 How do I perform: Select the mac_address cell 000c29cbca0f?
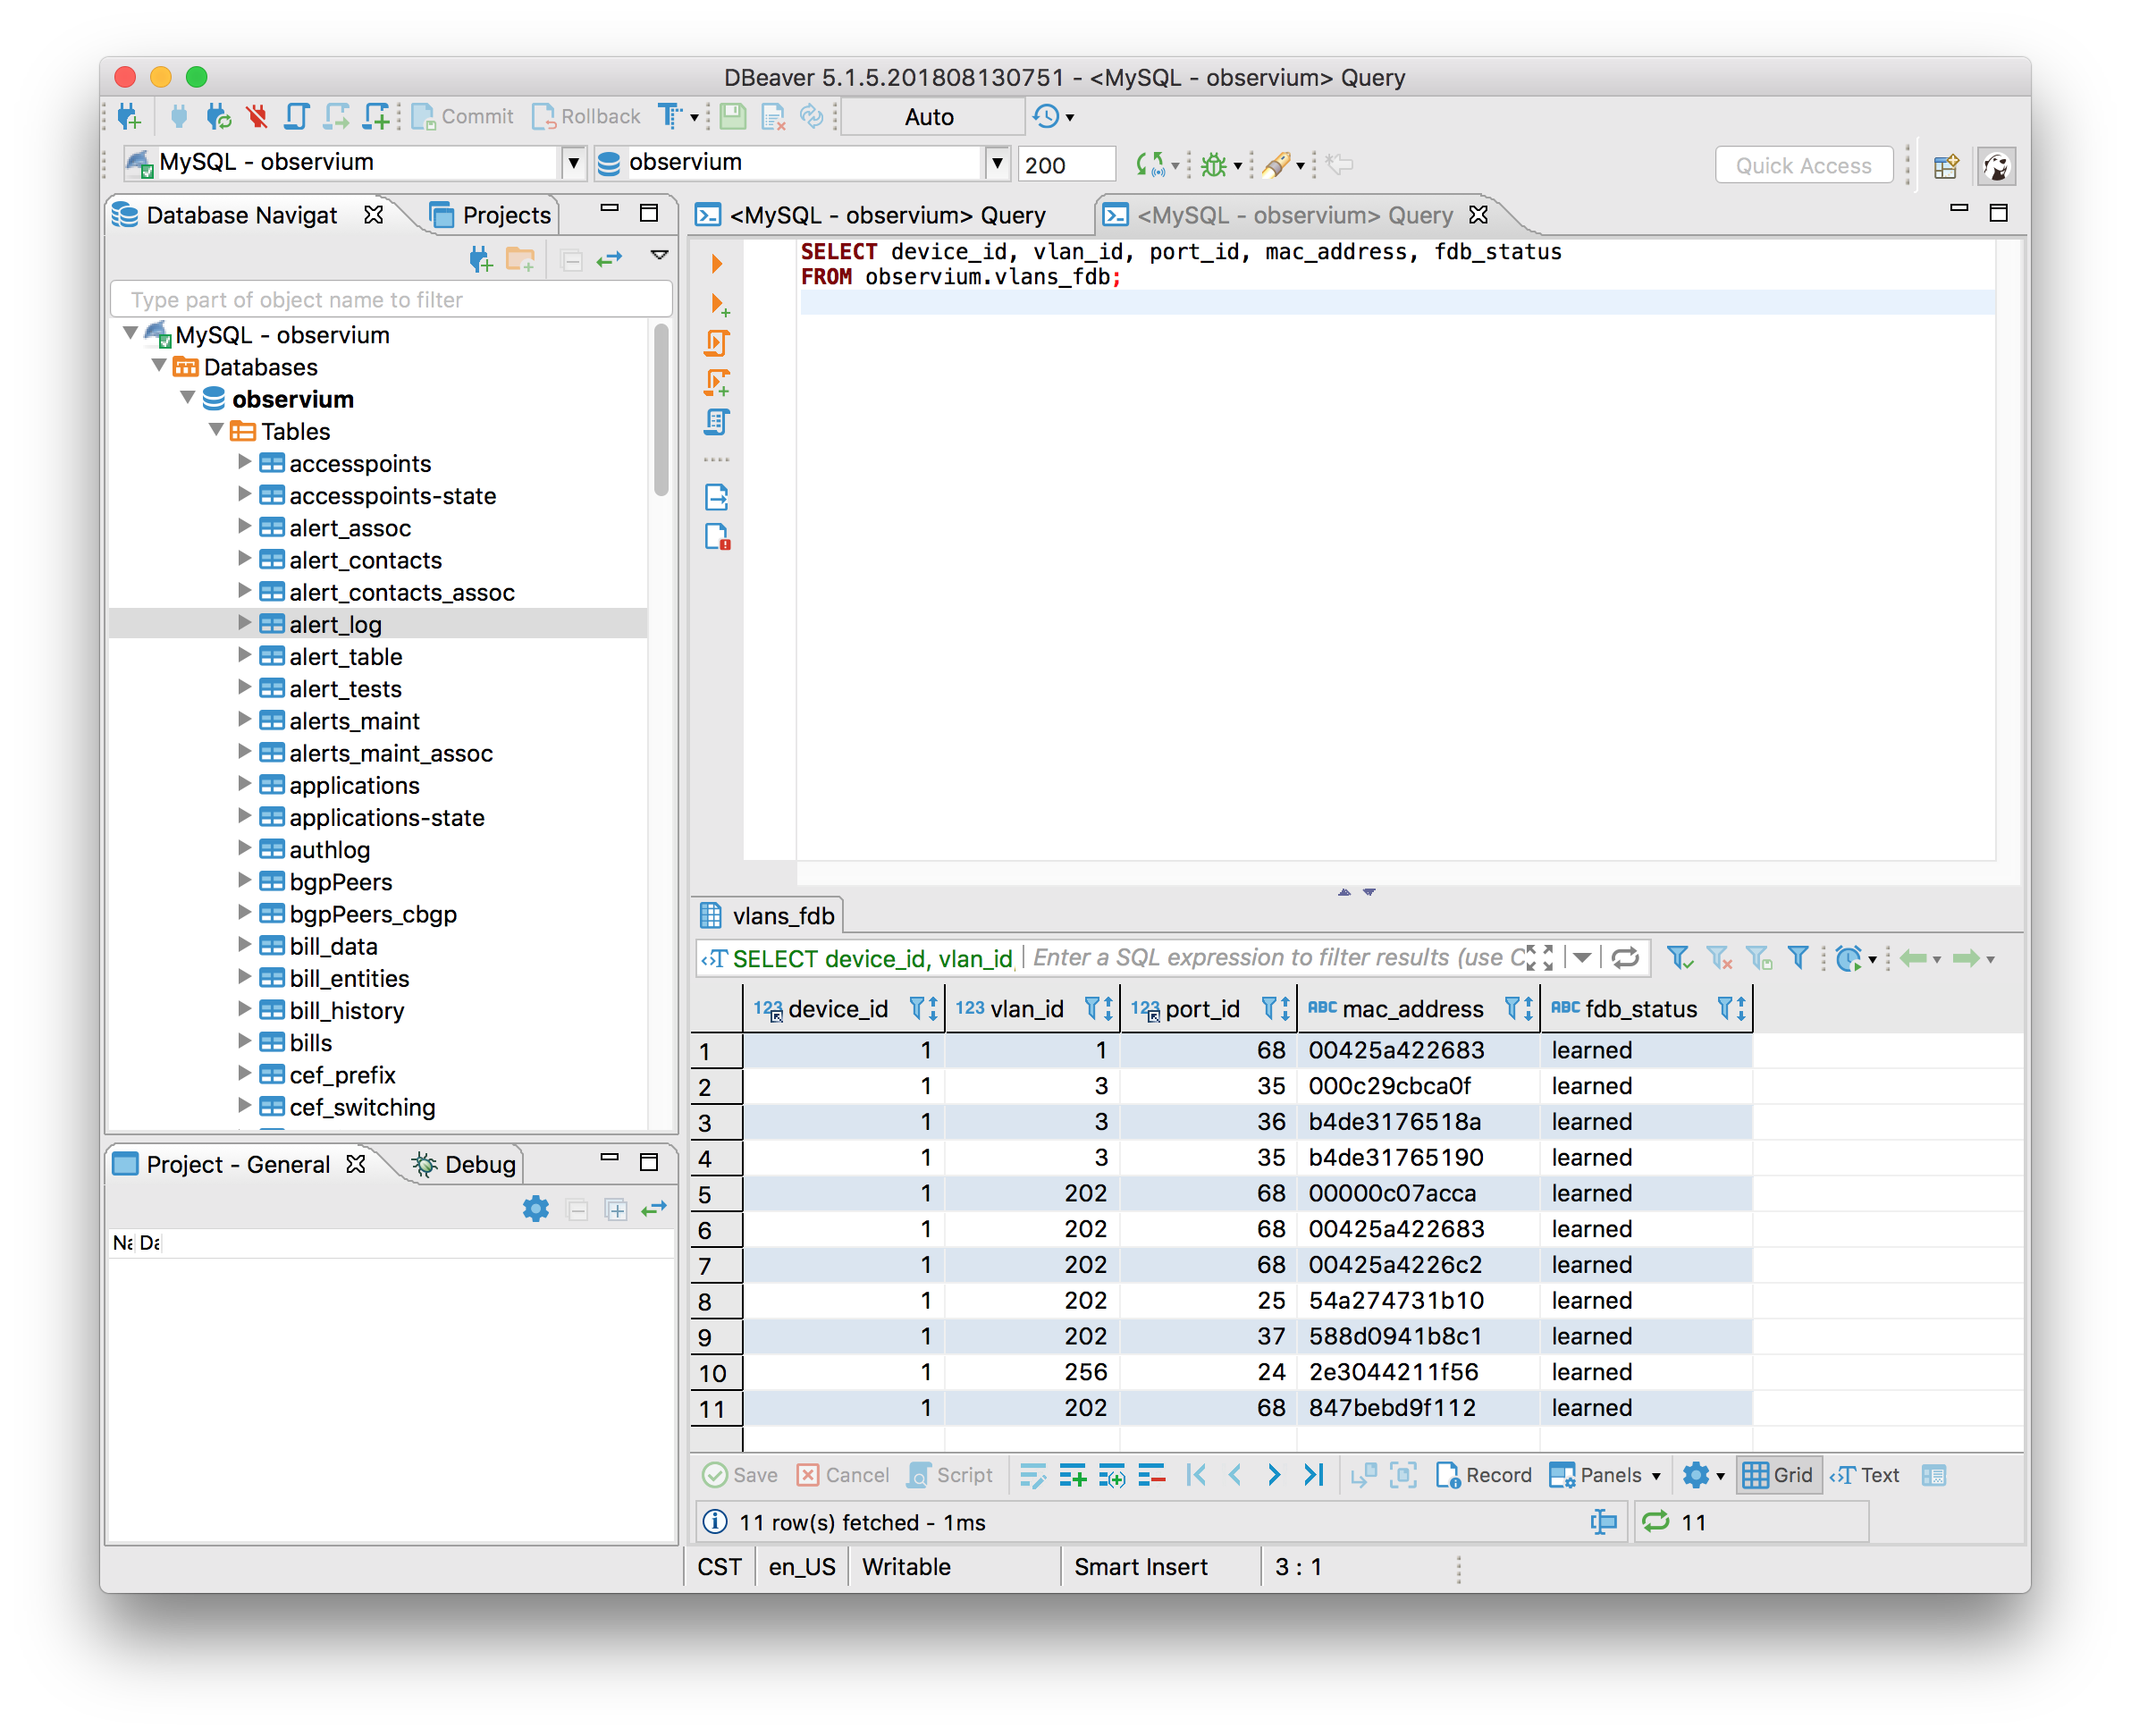(x=1419, y=1086)
